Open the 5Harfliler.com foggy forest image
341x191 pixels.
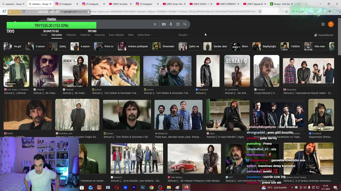pyautogui.click(x=77, y=115)
